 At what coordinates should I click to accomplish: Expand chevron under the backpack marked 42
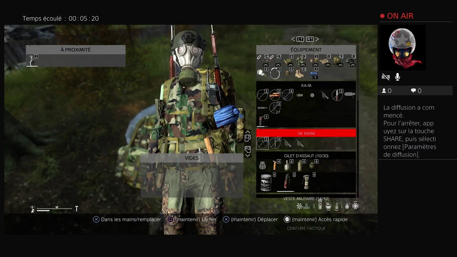click(x=340, y=65)
